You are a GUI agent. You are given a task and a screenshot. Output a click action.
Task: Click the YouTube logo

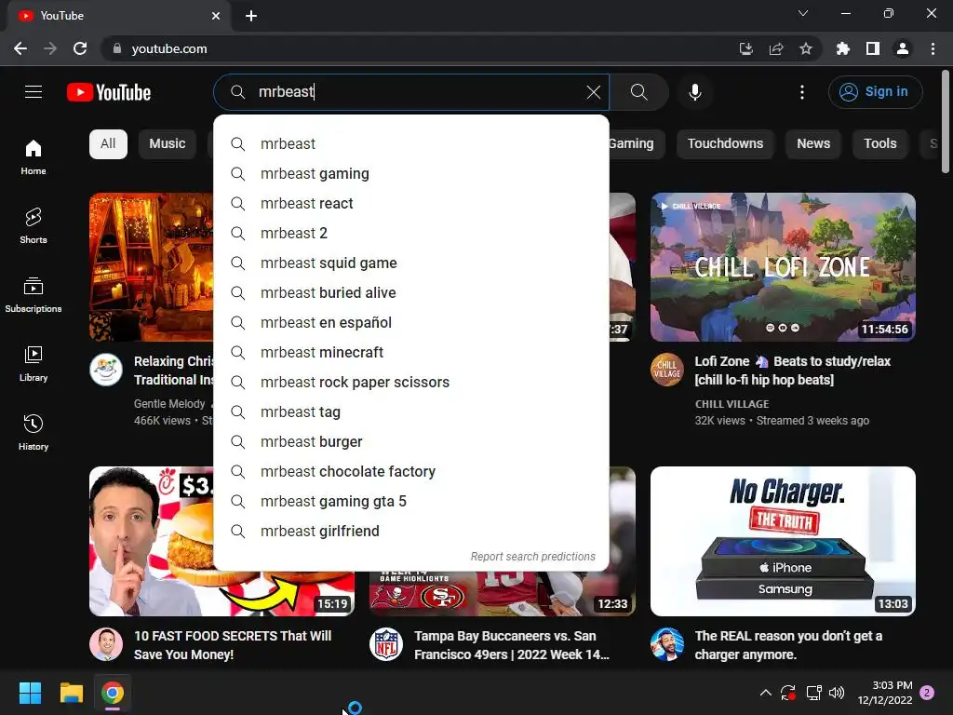click(109, 92)
